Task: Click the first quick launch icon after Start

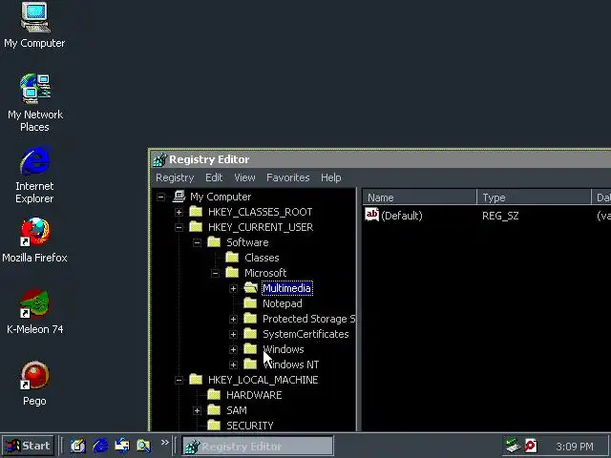Action: pos(78,446)
